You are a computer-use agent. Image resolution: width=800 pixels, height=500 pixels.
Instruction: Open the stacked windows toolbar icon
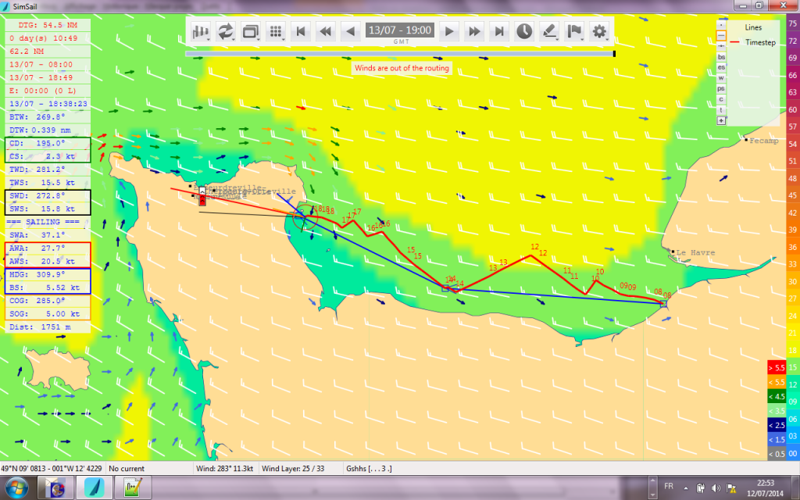point(251,31)
